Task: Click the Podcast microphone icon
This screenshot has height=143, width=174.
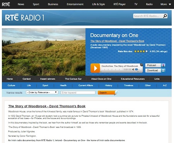Action: click(x=163, y=65)
